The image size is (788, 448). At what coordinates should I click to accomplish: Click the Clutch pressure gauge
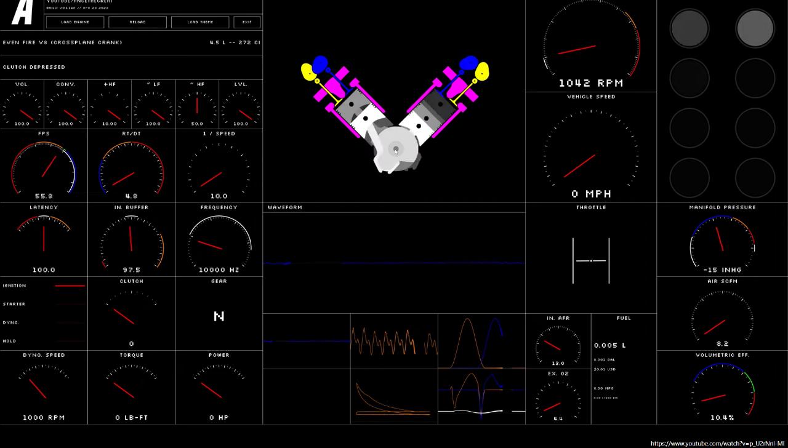tap(131, 314)
